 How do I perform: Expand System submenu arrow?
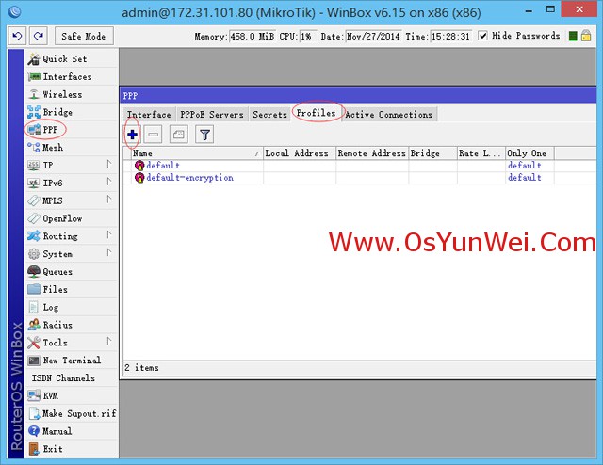coord(109,252)
